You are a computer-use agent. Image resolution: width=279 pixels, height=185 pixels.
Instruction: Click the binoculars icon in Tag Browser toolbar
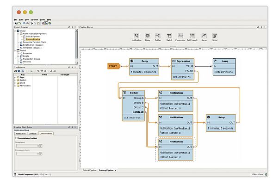(16, 71)
